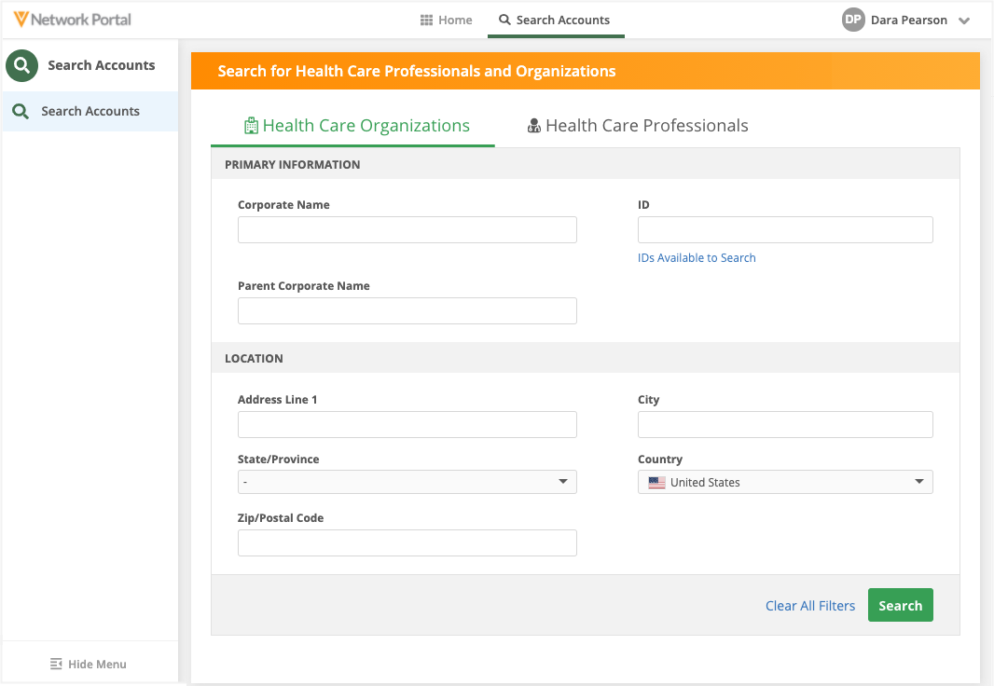Click the Veeva Network Portal logo
Image resolution: width=994 pixels, height=686 pixels.
click(x=73, y=20)
